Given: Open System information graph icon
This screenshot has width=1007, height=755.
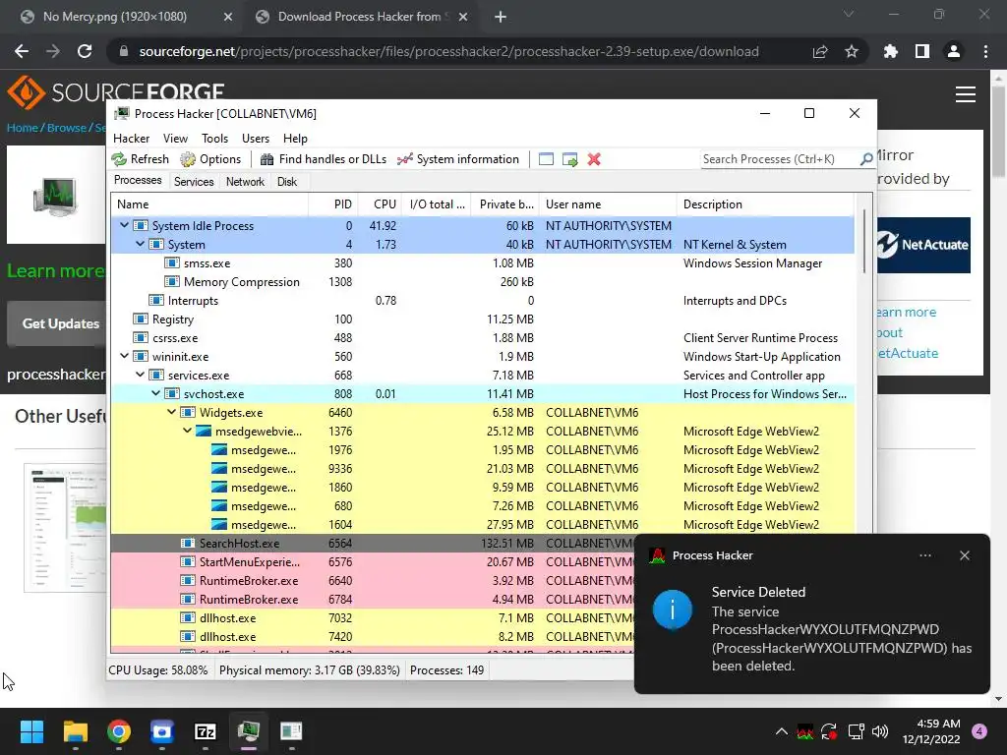Looking at the screenshot, I should coord(404,159).
